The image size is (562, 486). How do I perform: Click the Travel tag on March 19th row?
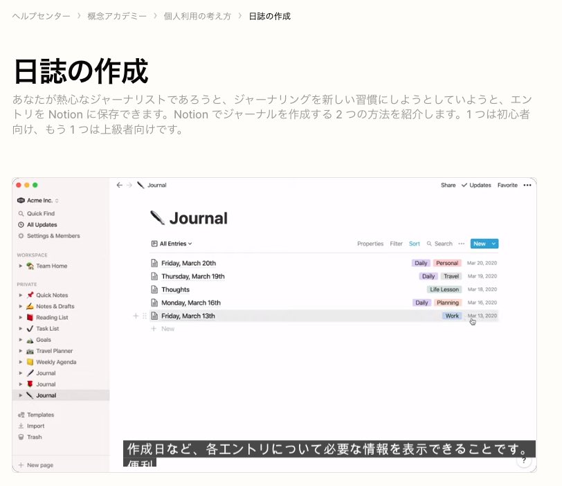click(x=451, y=276)
